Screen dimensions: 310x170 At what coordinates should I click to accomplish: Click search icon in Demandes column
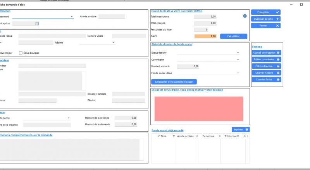click(x=219, y=136)
